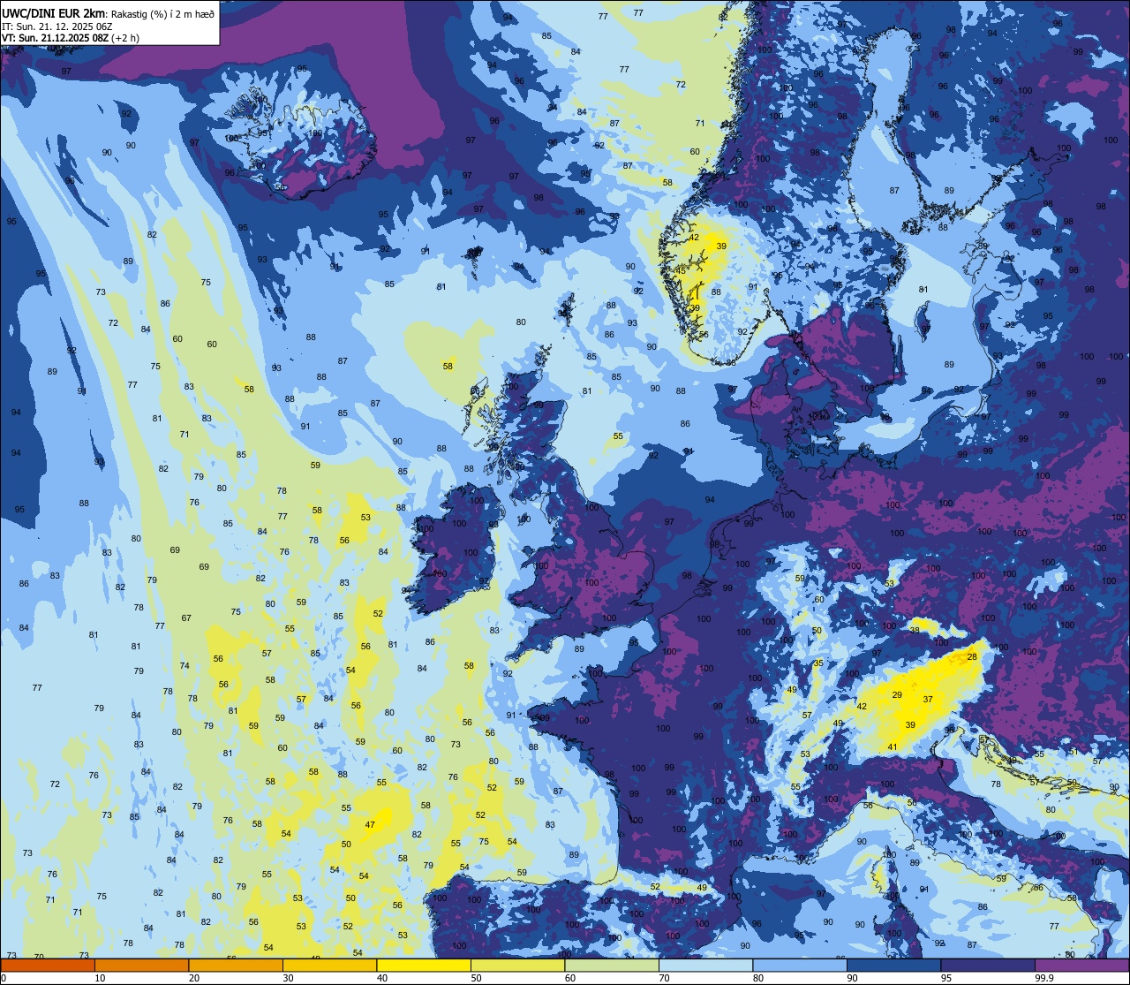Click the purple above-99.9 legend swatch
The image size is (1130, 985).
(1082, 965)
